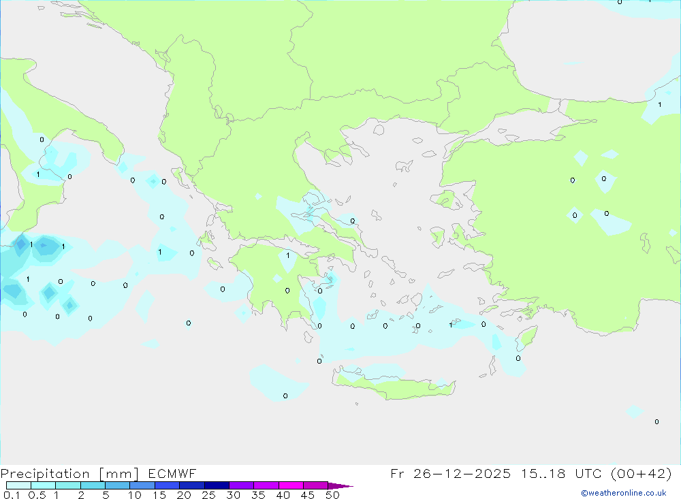Click the legend scale label 50
Viewport: 681px width, 499px height.
332,495
